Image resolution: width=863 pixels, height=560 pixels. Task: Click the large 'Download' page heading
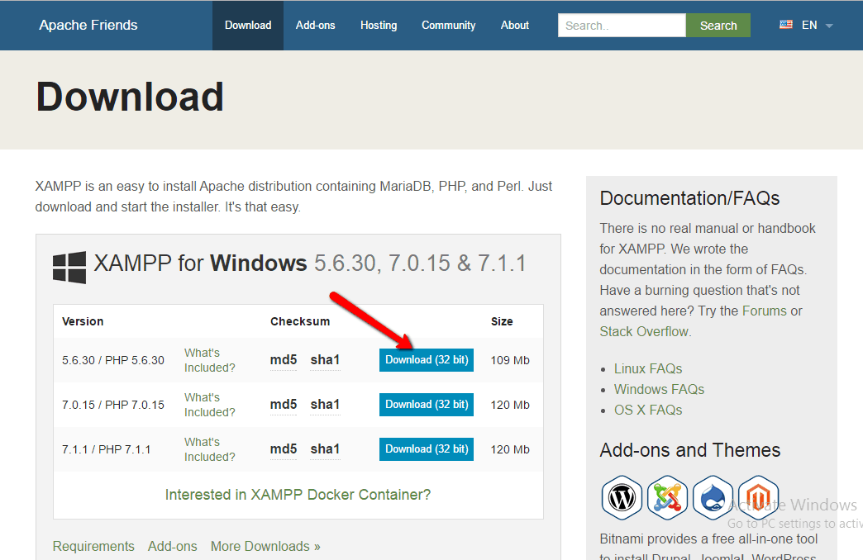pos(130,97)
